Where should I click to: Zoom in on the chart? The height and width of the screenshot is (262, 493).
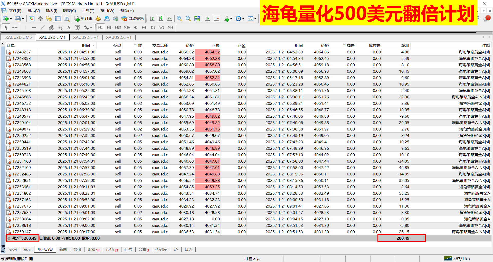(x=180, y=18)
